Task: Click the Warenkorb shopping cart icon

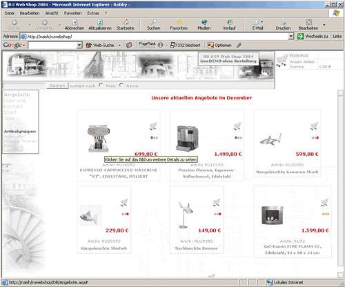Action: [282, 60]
